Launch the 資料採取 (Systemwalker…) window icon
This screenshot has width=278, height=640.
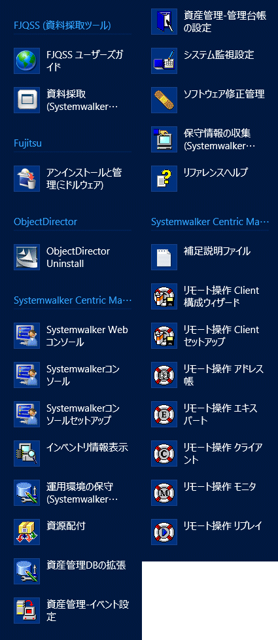(x=27, y=100)
